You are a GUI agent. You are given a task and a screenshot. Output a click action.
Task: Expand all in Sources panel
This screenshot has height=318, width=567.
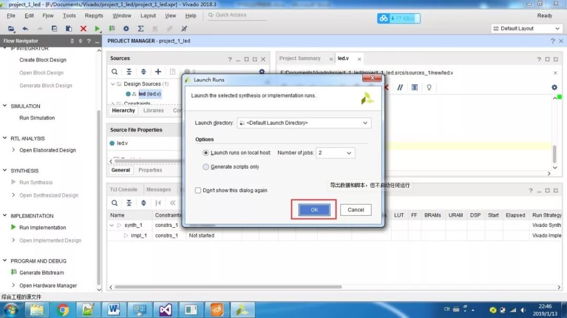[x=143, y=72]
